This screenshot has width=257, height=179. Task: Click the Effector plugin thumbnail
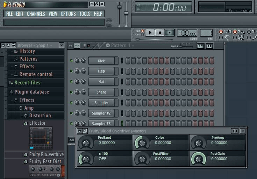pos(41,138)
